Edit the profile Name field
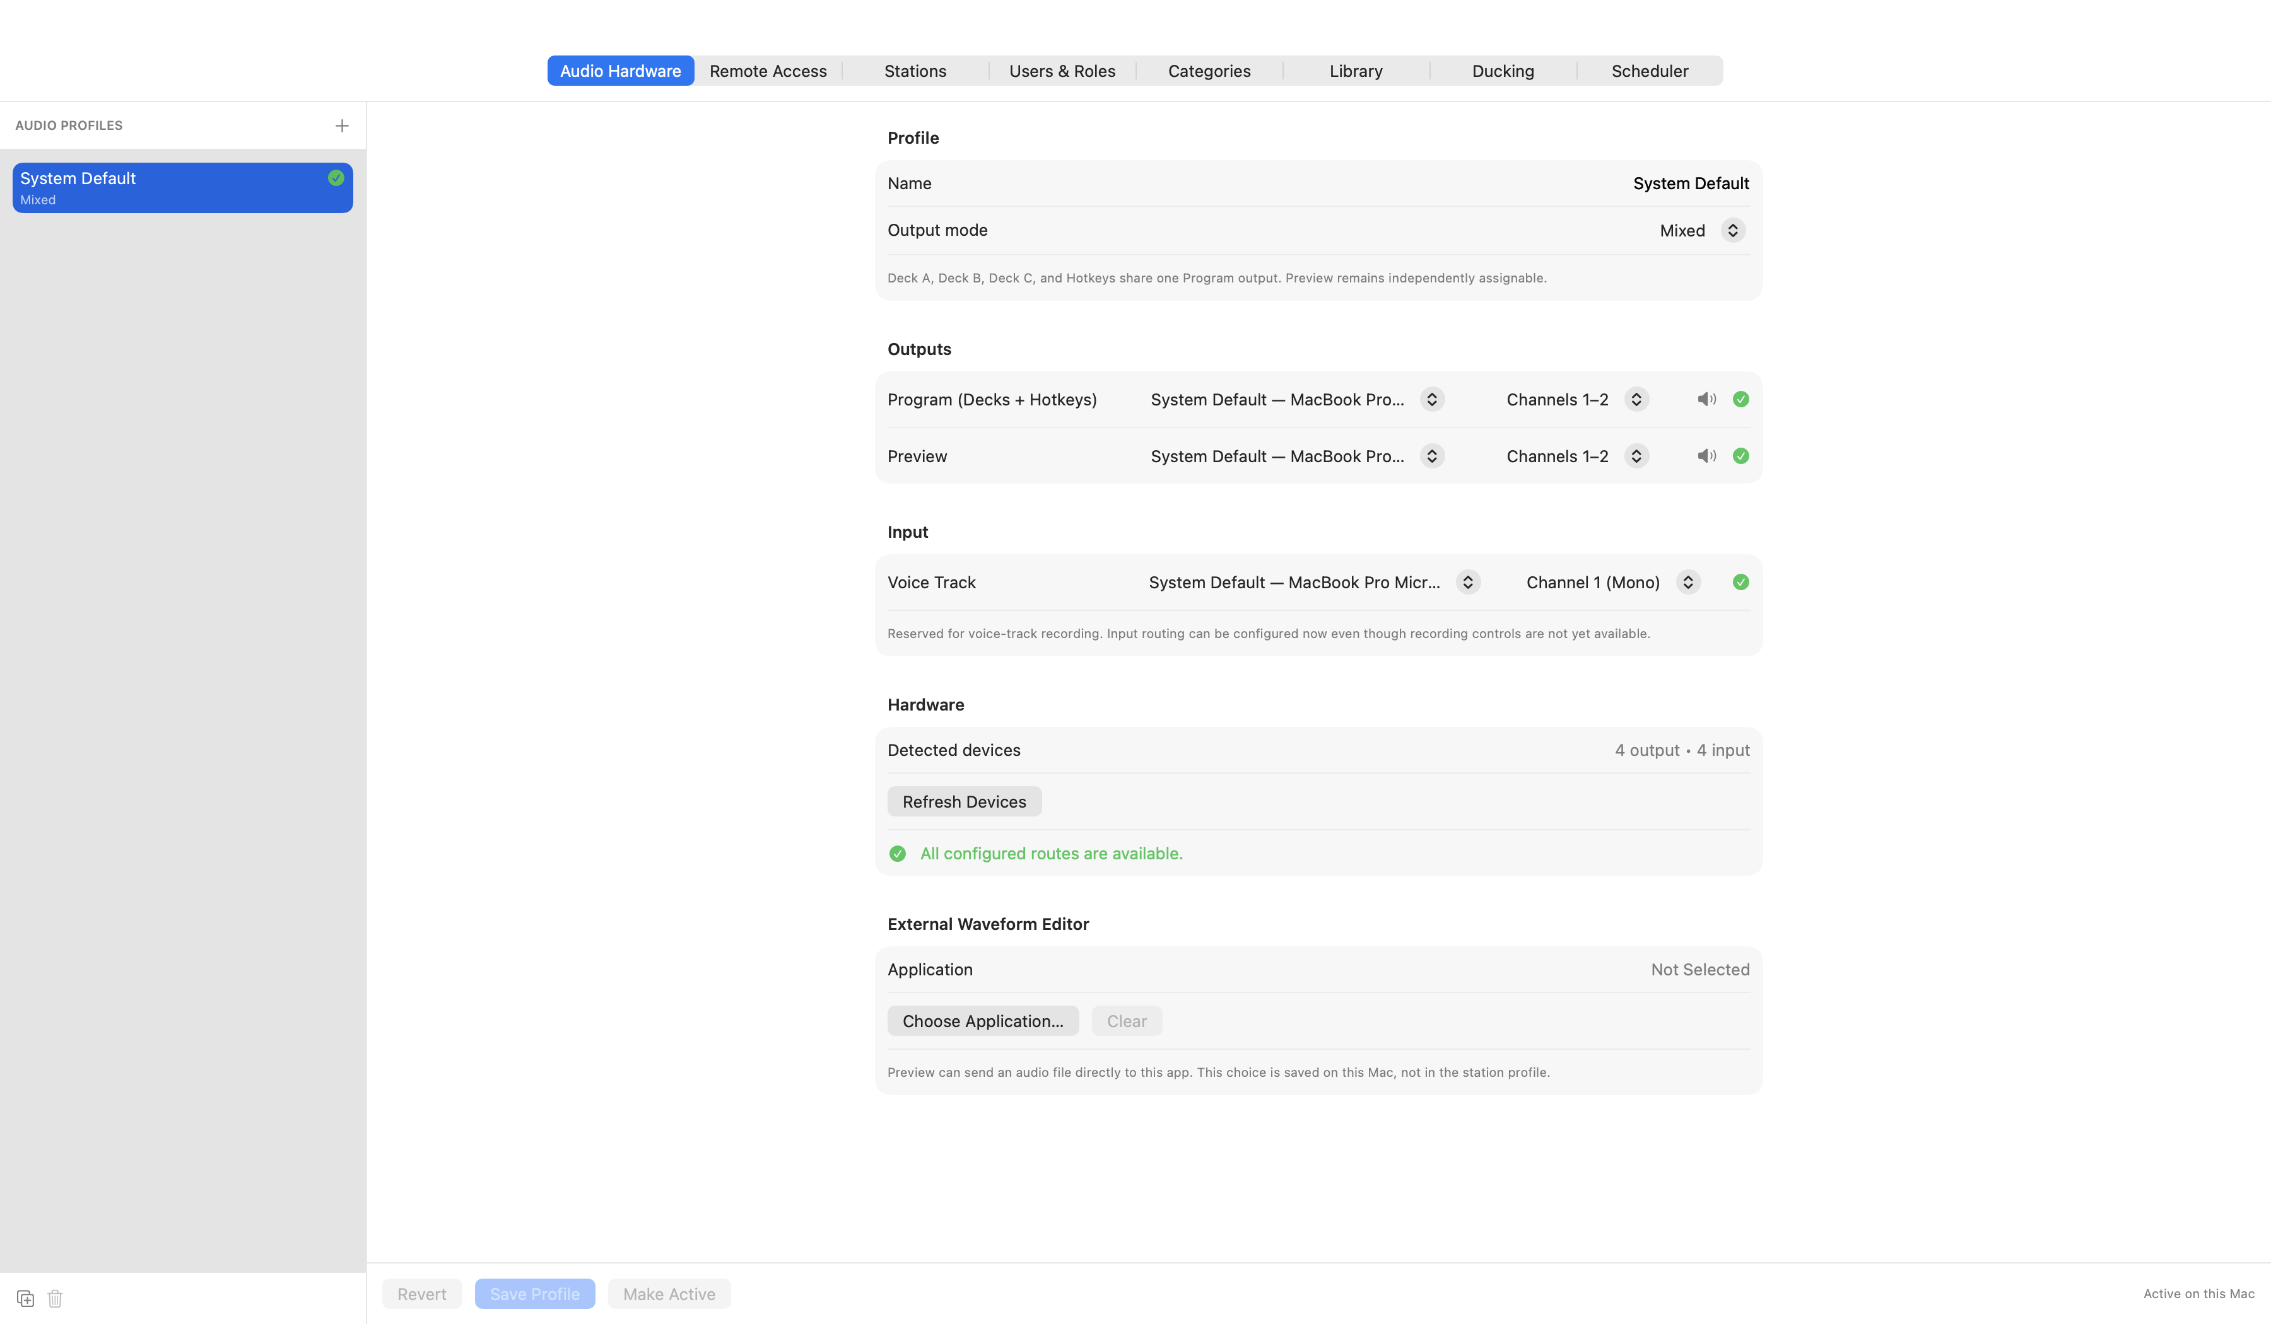This screenshot has width=2271, height=1324. pyautogui.click(x=1318, y=183)
